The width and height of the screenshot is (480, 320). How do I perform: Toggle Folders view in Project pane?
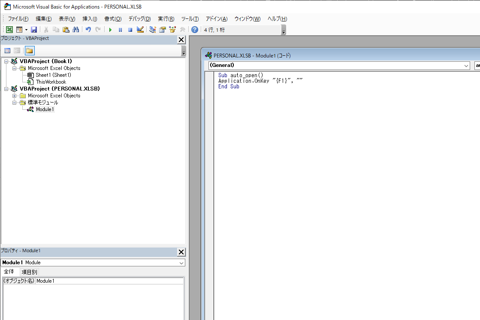(30, 51)
